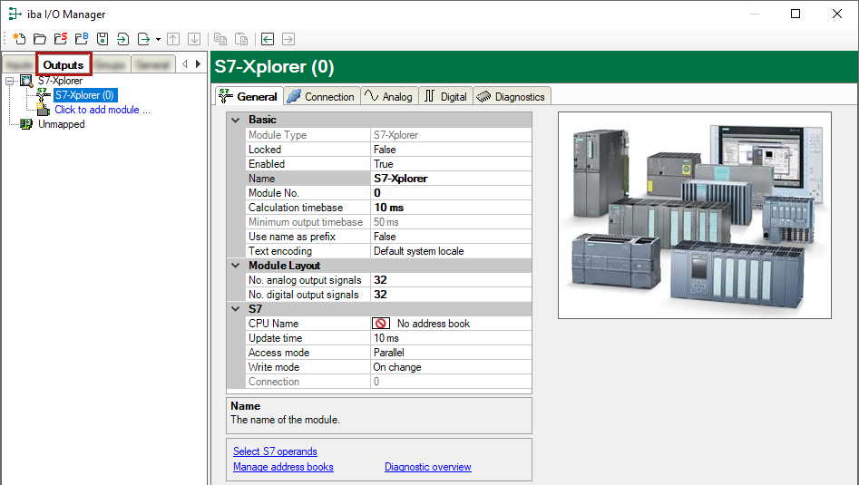Collapse the S7-Xplorer root tree node
The height and width of the screenshot is (485, 859).
tap(9, 81)
